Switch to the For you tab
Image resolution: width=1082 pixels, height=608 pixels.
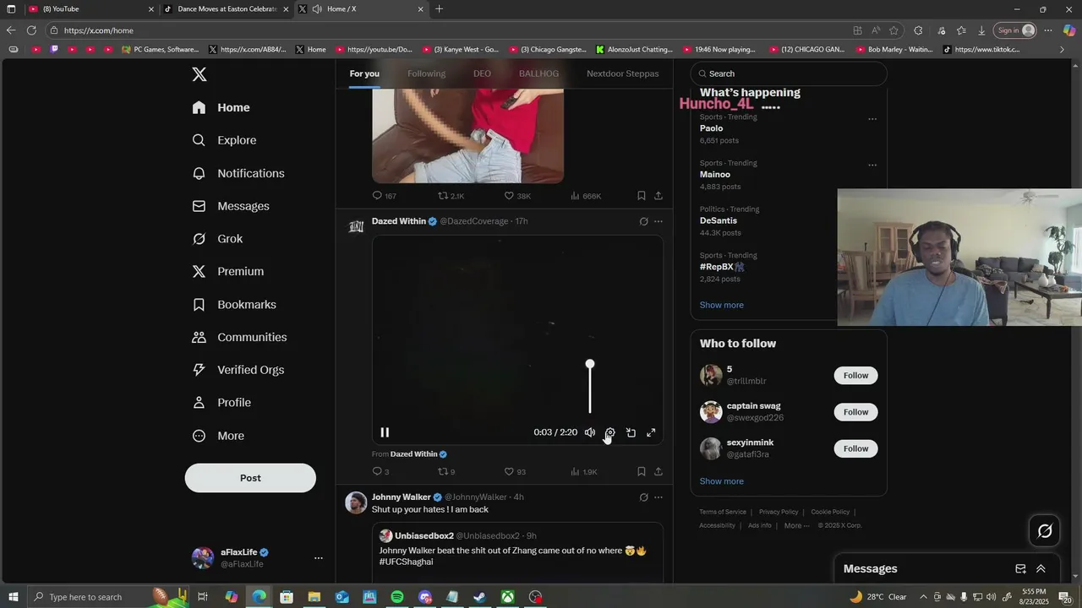(x=364, y=73)
